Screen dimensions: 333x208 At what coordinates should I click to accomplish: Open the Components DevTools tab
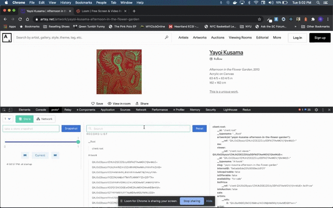pos(86,110)
